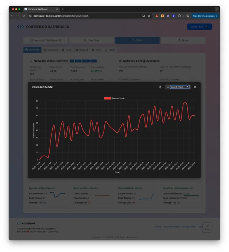Click the yellow F extension icon
This screenshot has width=229, height=252.
[162, 16]
